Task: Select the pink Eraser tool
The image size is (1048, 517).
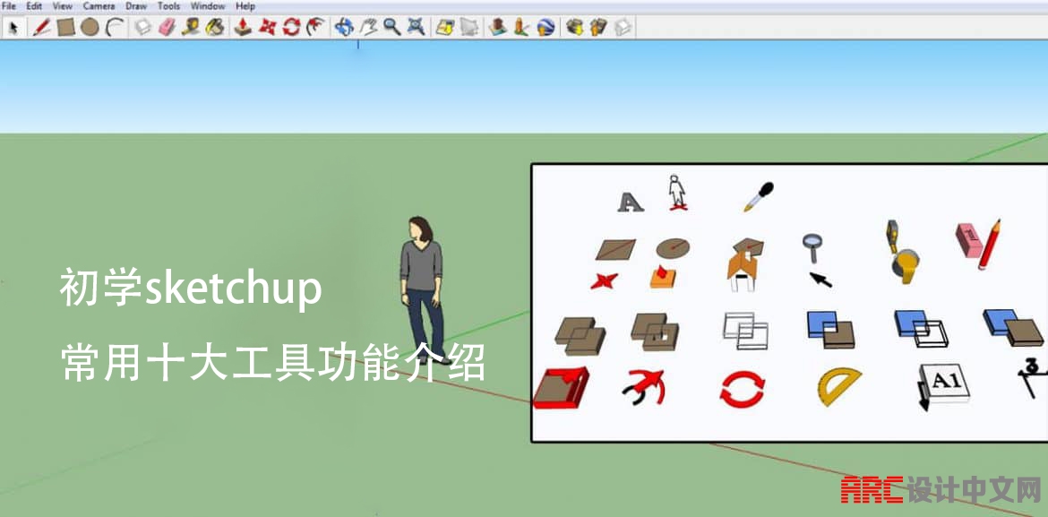Action: 167,28
